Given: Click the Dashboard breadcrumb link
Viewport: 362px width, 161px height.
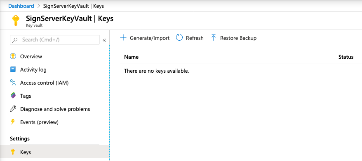Looking at the screenshot, I should 21,6.
